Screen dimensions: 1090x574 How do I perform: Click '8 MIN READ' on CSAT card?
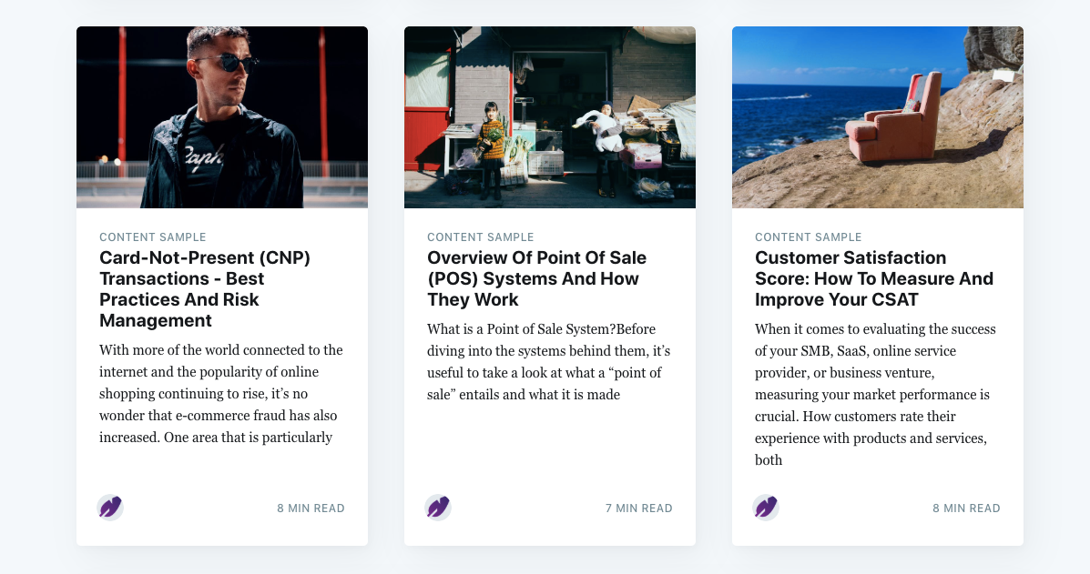(966, 509)
